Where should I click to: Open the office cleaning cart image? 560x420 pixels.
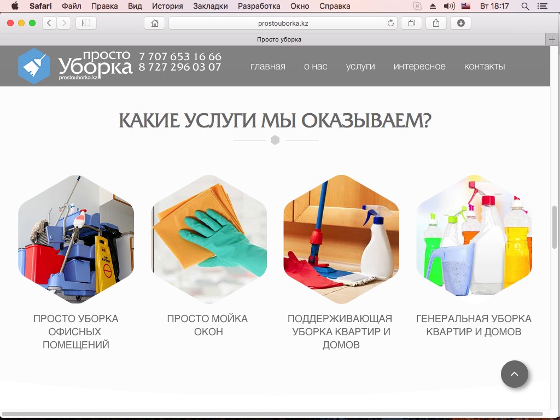[76, 240]
